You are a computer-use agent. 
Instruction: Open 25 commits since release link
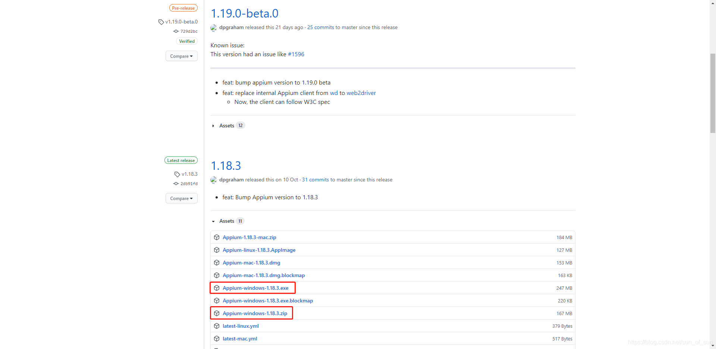point(321,28)
